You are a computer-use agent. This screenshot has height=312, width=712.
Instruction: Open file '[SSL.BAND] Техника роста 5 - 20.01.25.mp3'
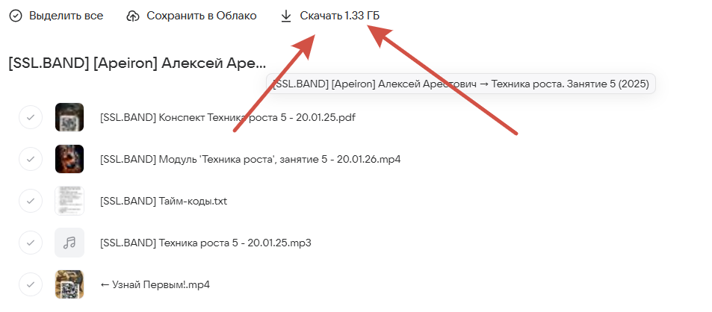[205, 243]
